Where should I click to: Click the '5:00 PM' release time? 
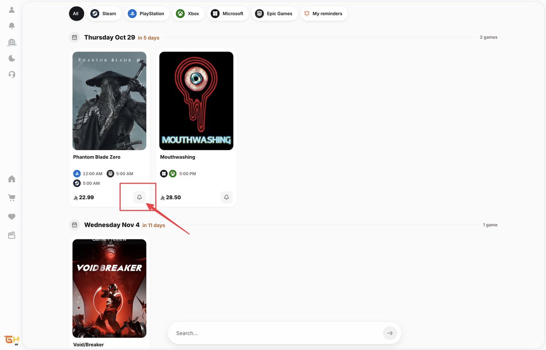click(188, 173)
